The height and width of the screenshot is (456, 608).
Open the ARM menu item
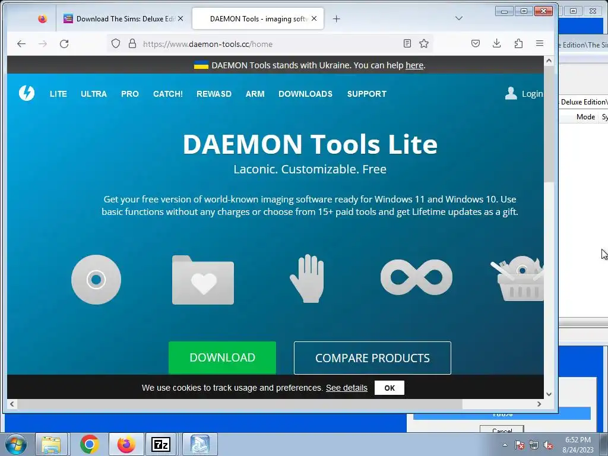point(255,94)
